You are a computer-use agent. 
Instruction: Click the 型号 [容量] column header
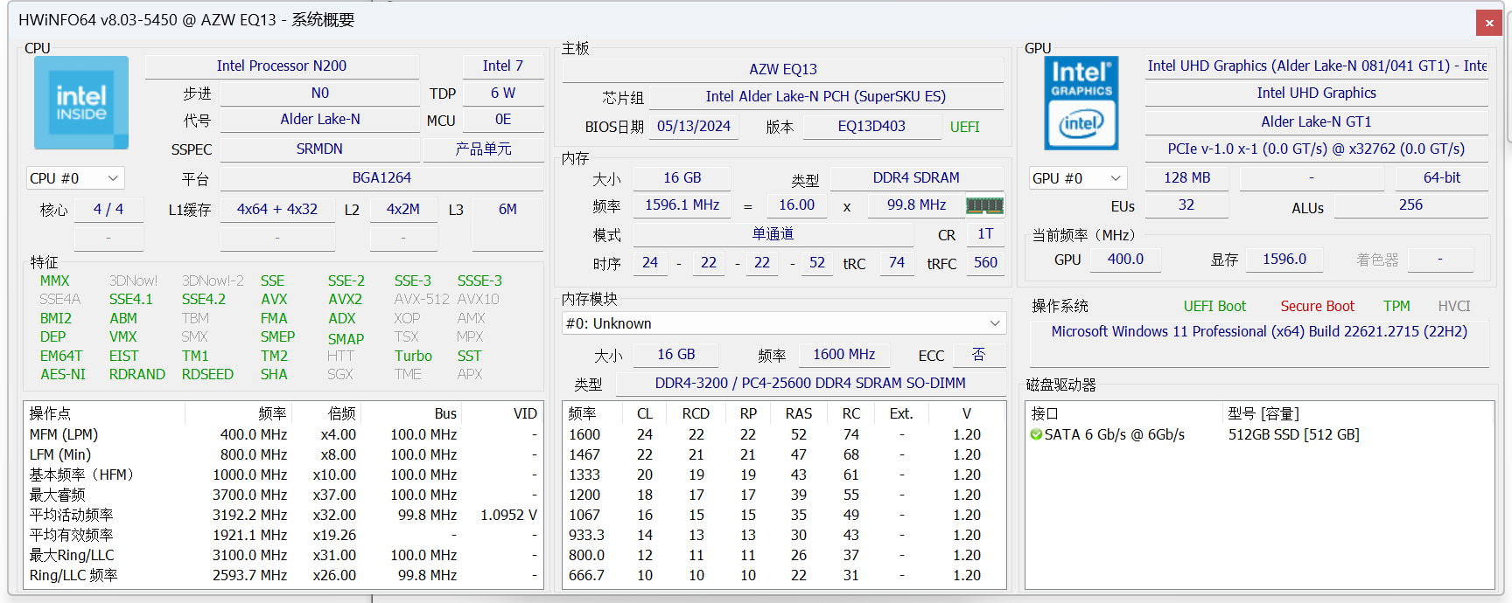(1263, 414)
